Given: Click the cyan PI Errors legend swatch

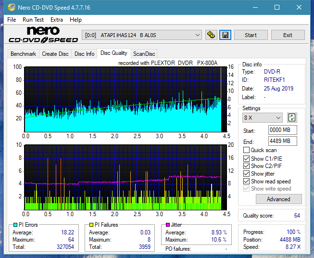Looking at the screenshot, I should (x=15, y=225).
